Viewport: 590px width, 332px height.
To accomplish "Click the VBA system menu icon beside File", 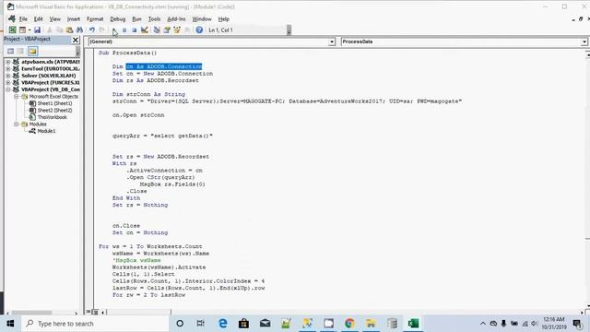I will [12, 18].
